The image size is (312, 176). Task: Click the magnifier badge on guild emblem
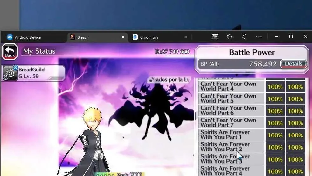(16, 68)
